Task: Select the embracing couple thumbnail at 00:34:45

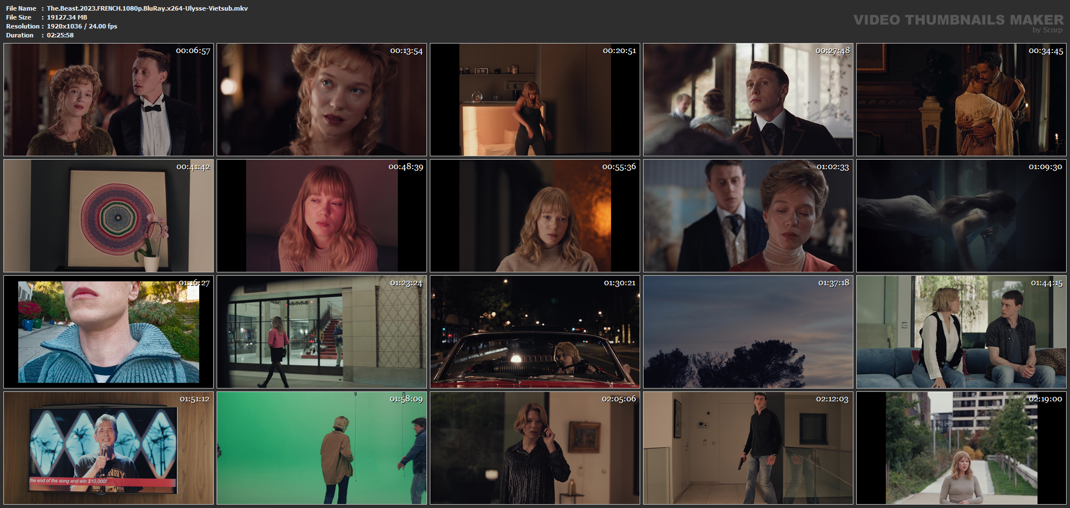Action: [961, 99]
